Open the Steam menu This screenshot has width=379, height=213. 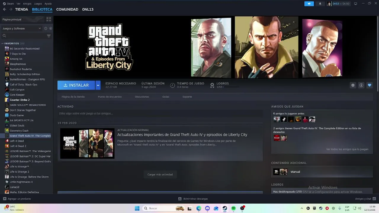[9, 4]
